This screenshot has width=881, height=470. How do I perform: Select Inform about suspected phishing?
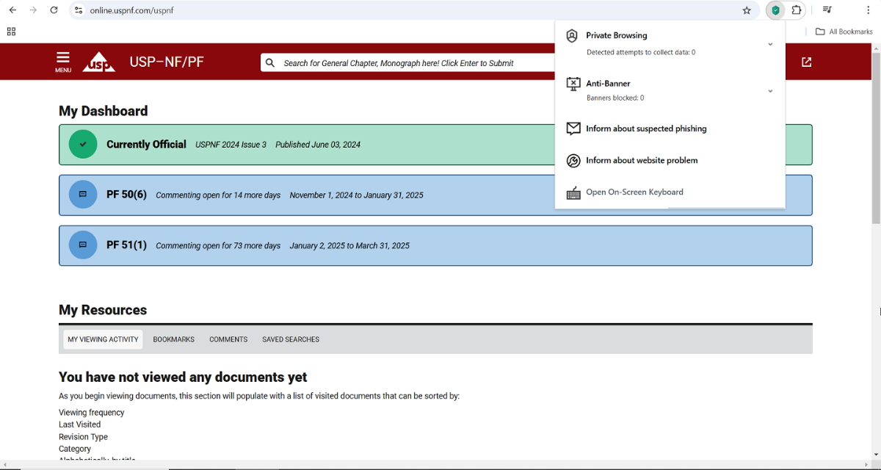click(x=646, y=129)
